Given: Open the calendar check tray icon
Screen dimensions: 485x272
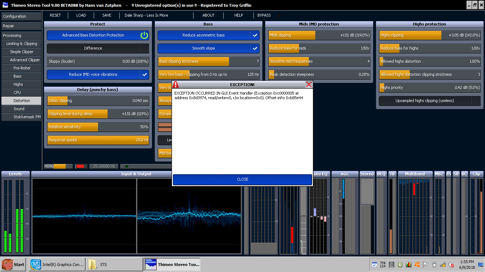Looking at the screenshot, I should click(374, 265).
